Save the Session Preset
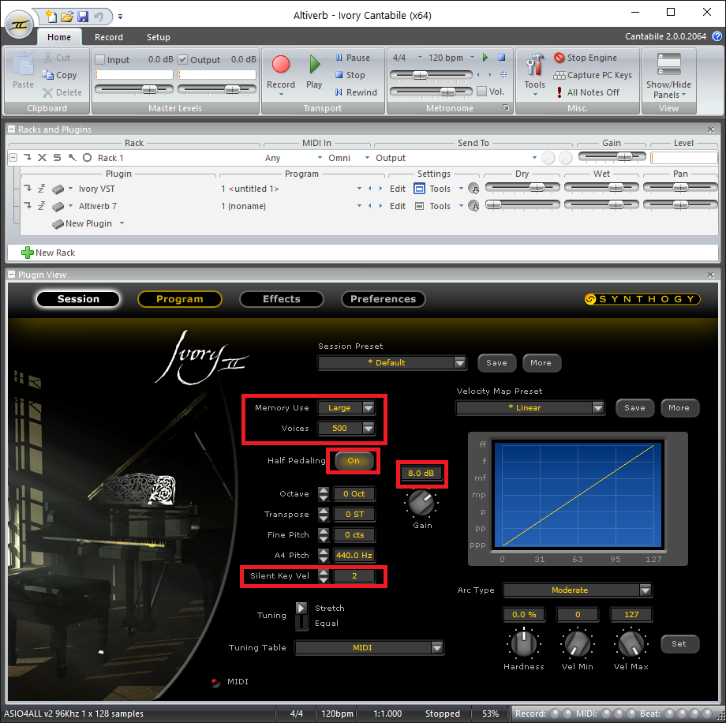Image resolution: width=726 pixels, height=723 pixels. (496, 362)
